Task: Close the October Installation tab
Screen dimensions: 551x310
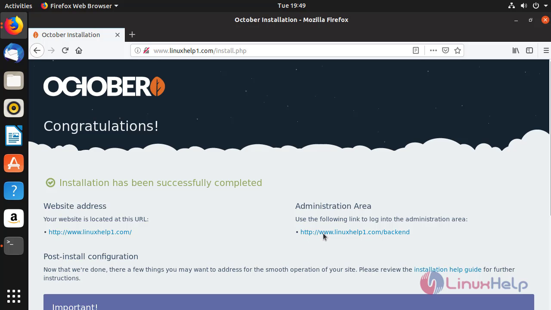Action: (118, 35)
